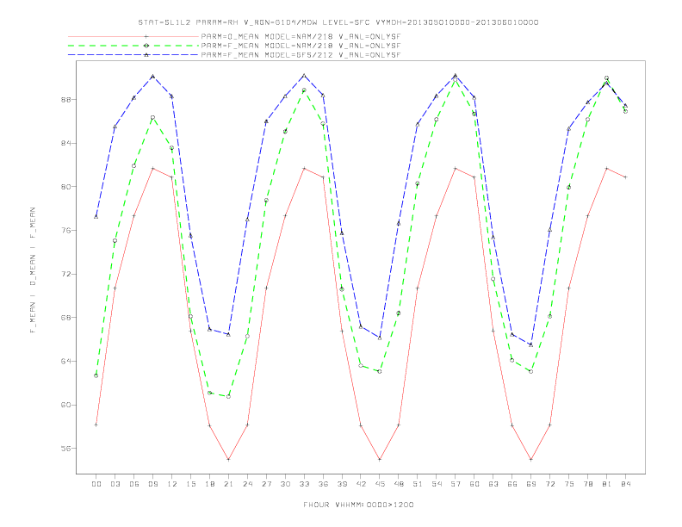682x527 pixels.
Task: Click red plus marker at forecast hour 33
Action: (304, 168)
